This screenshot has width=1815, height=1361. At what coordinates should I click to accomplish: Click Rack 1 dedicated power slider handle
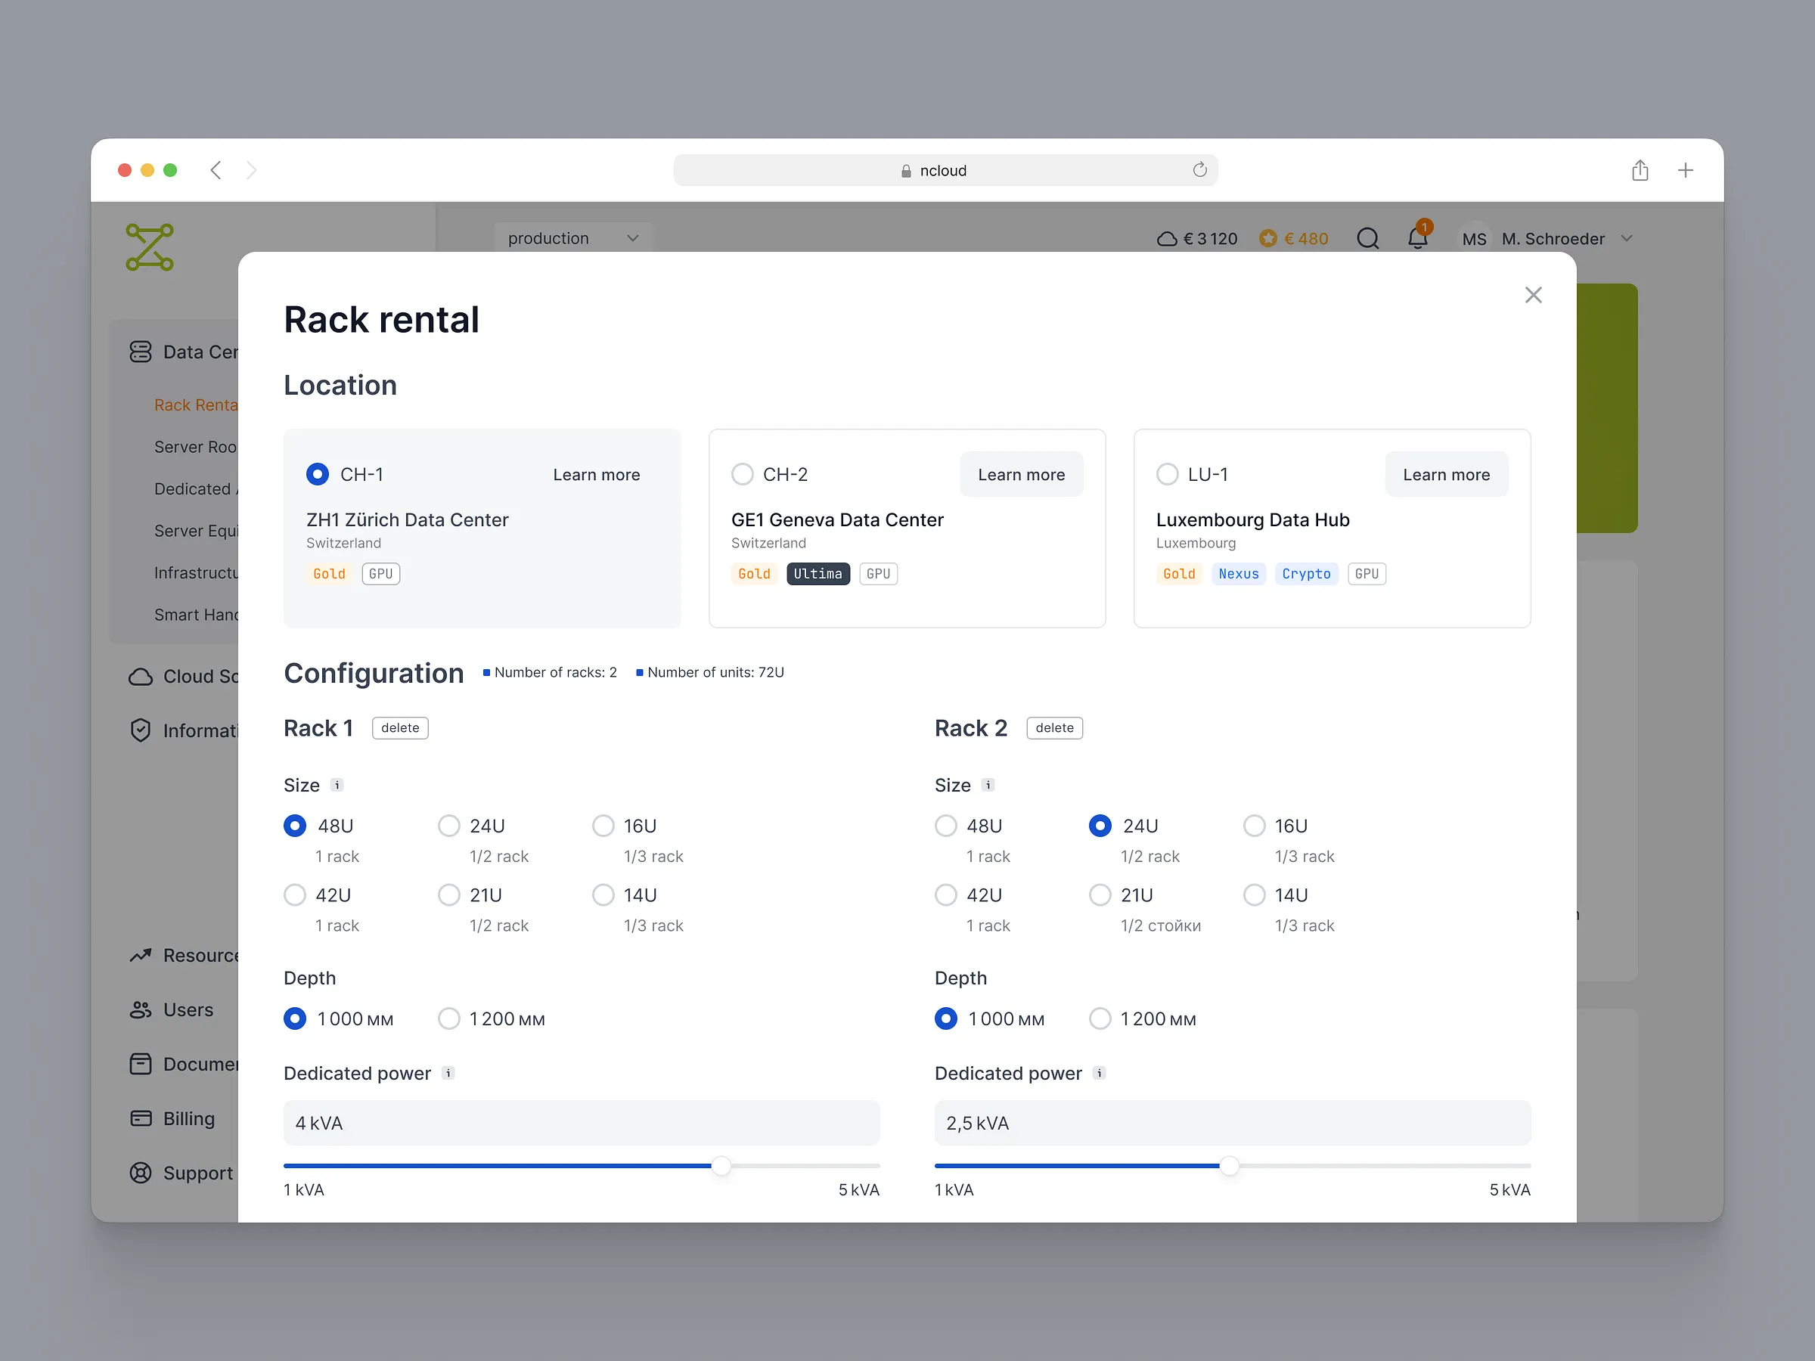tap(721, 1166)
